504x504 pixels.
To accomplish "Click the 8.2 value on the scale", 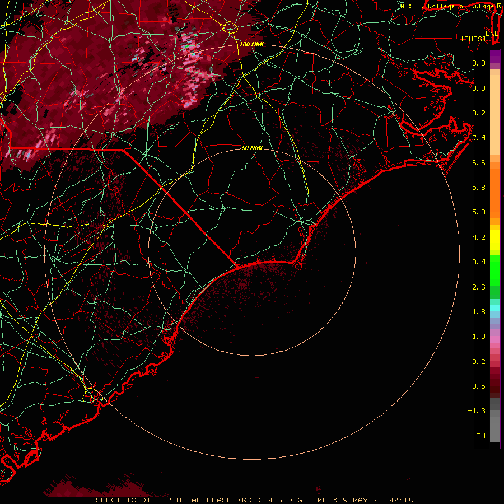I will click(x=479, y=113).
